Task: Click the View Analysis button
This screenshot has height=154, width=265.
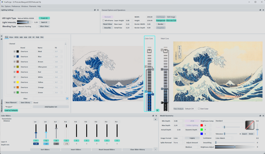Action: (179, 109)
